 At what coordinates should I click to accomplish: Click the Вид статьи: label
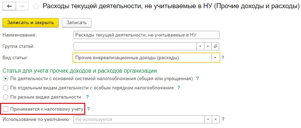point(15,57)
